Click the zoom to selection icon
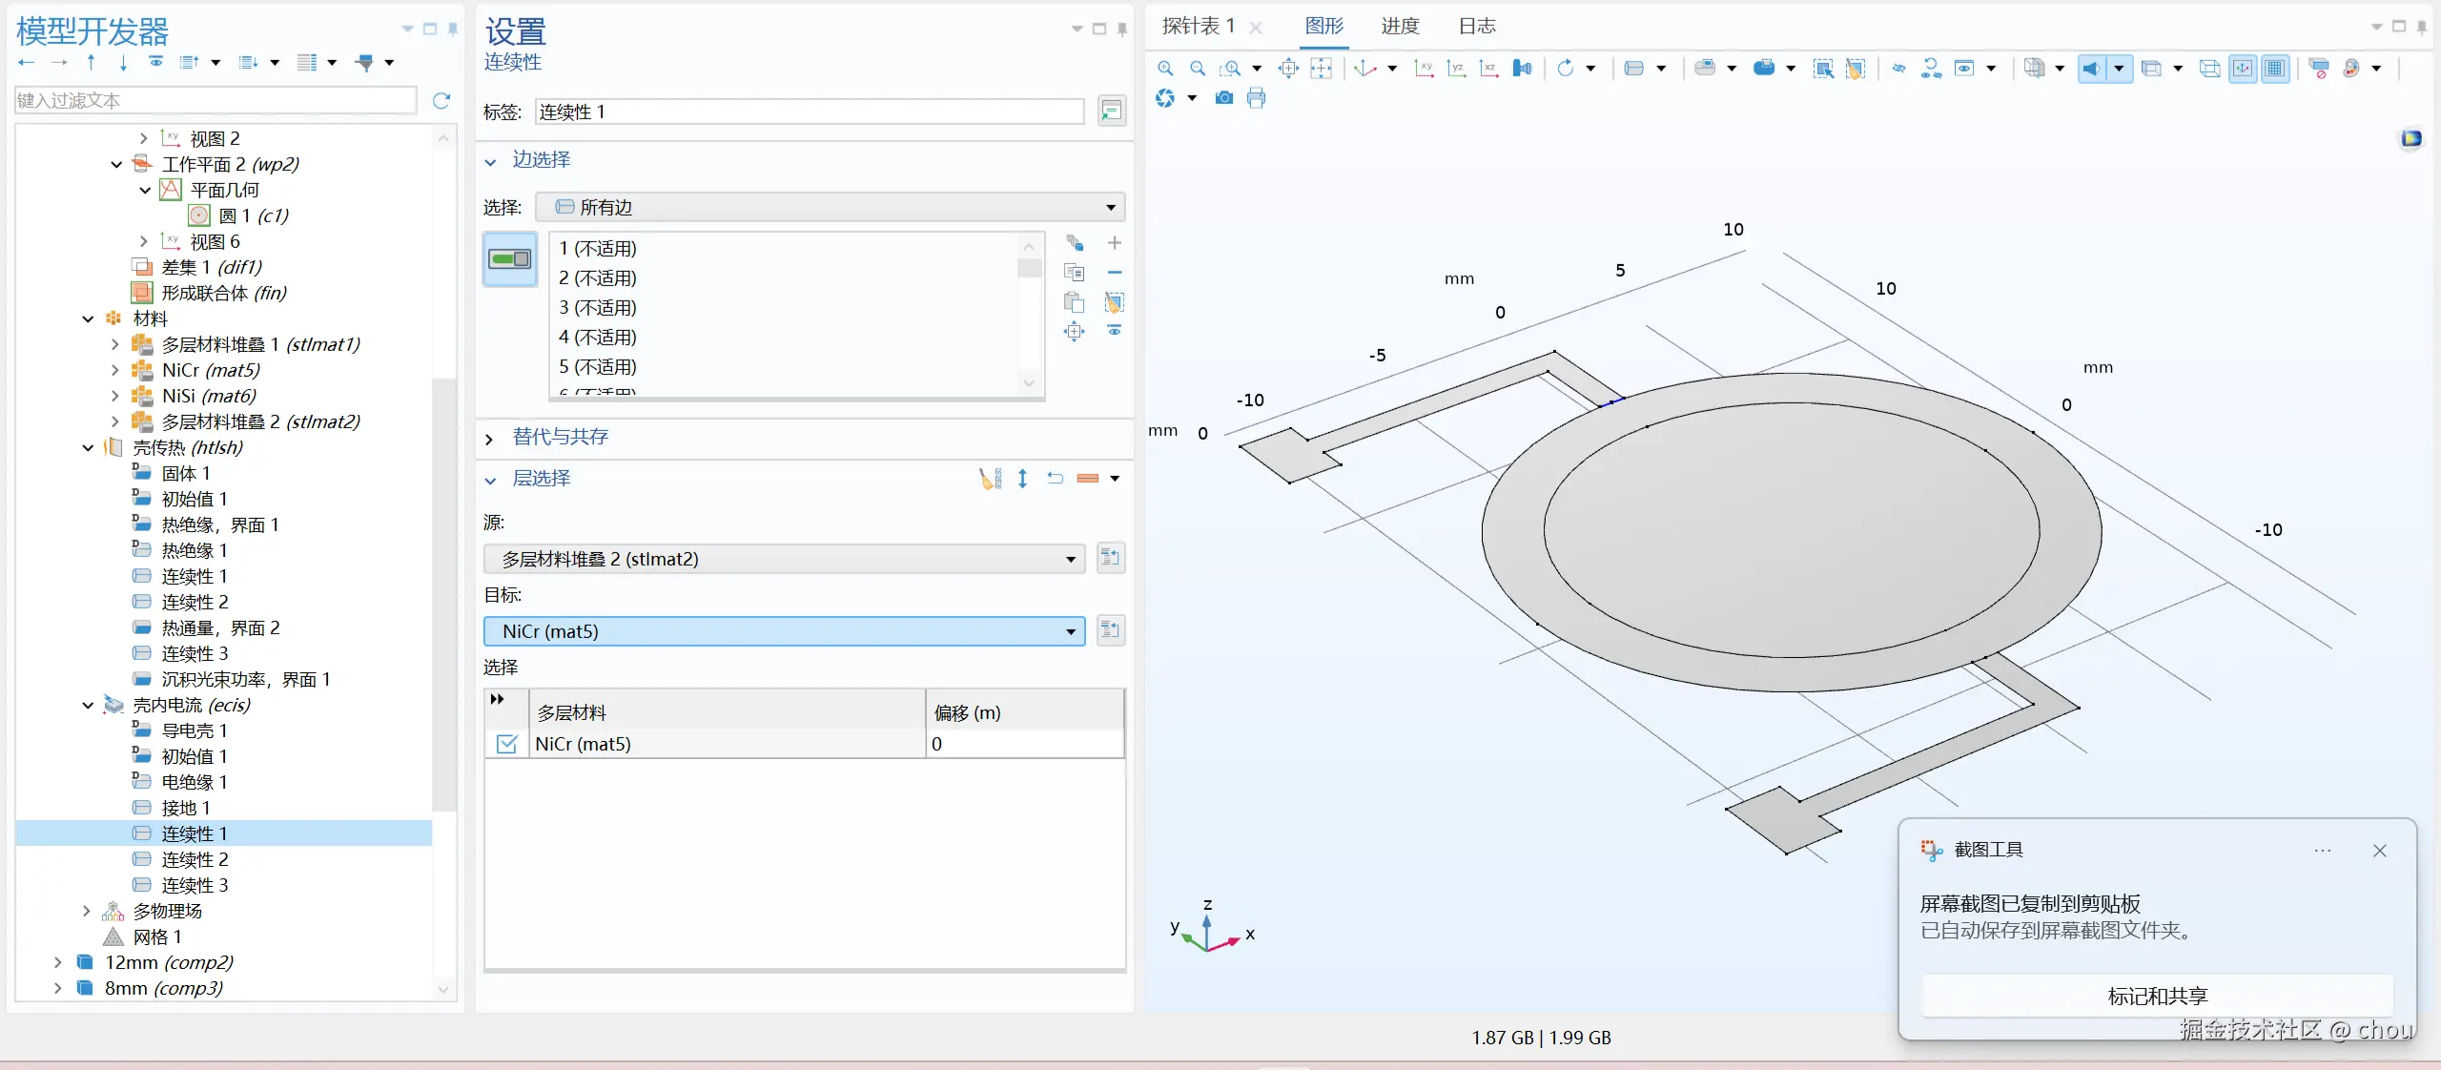The height and width of the screenshot is (1070, 2441). tap(1075, 332)
